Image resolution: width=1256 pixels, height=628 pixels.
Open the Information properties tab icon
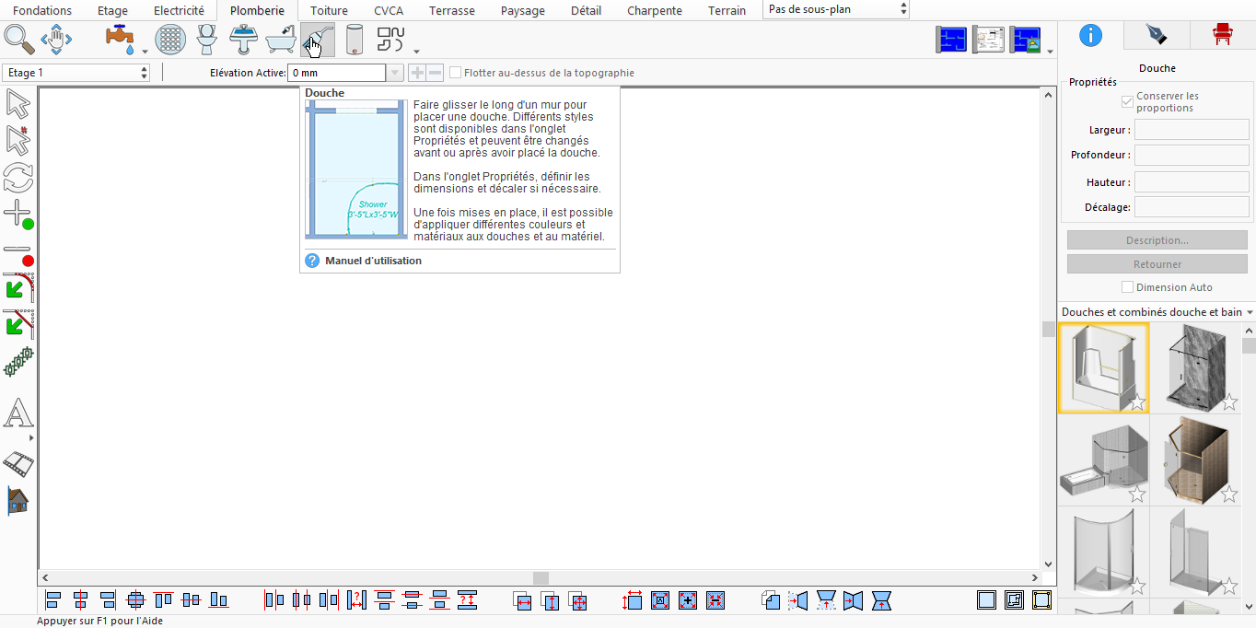1090,35
